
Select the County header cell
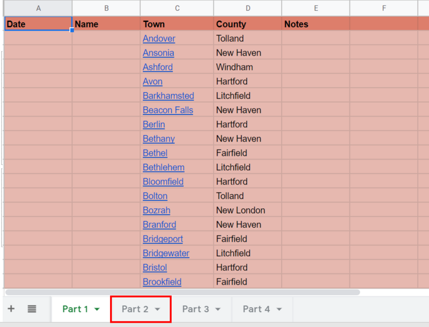click(247, 24)
